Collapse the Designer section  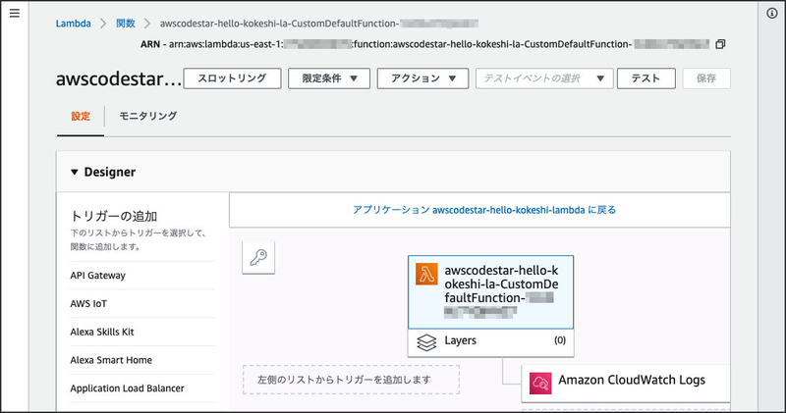[x=75, y=172]
